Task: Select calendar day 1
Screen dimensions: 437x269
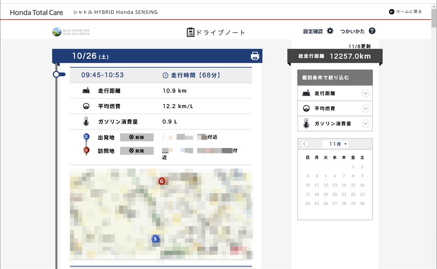Action: tap(353, 166)
